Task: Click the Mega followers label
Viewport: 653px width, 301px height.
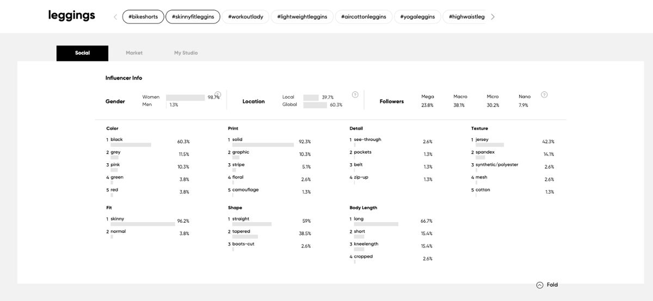Action: click(x=428, y=96)
